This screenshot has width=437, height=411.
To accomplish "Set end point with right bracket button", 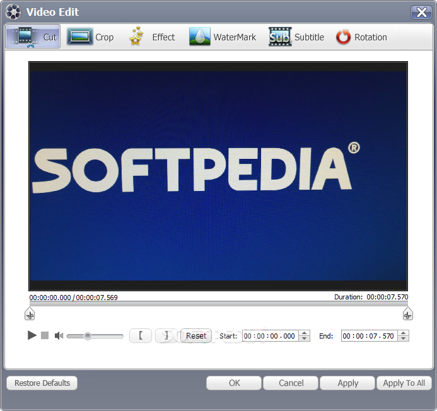I will 166,335.
